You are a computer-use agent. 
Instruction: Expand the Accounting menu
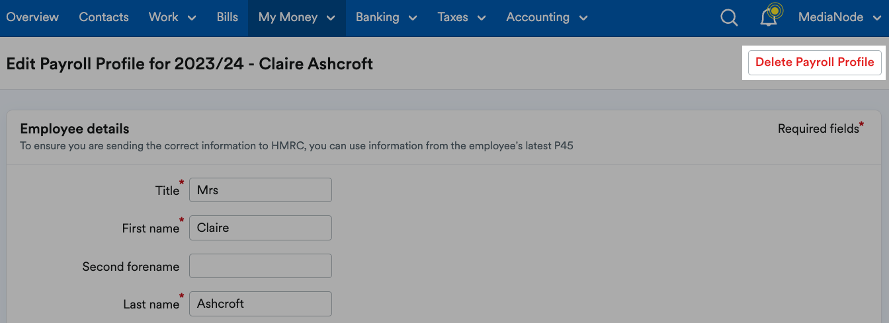pyautogui.click(x=547, y=18)
